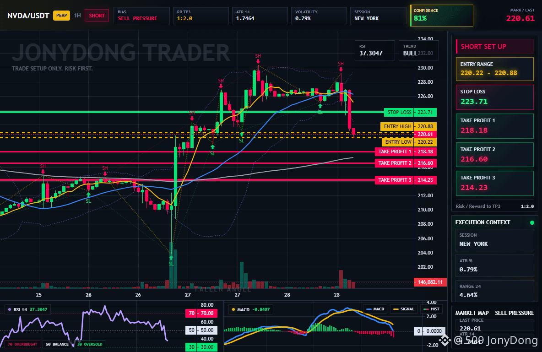
Task: Open the Stop Loss 223.71 sidebar card
Action: 495,97
